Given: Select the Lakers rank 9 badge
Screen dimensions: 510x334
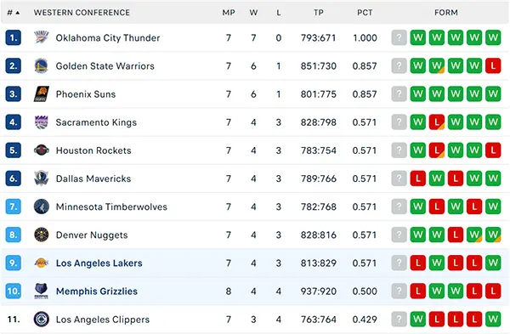Looking at the screenshot, I should (x=14, y=263).
